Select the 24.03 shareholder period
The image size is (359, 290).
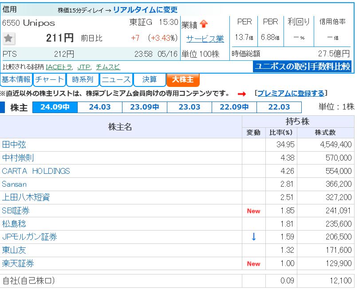pyautogui.click(x=100, y=107)
